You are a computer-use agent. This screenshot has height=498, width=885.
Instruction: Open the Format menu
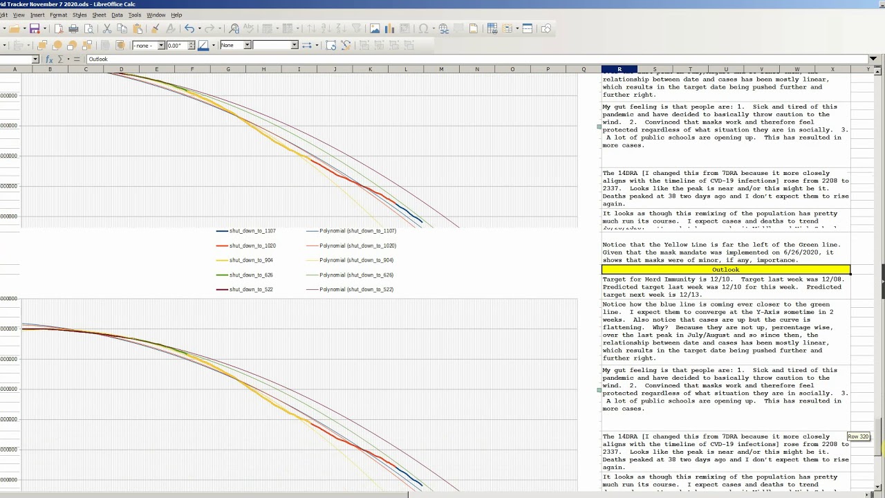58,15
